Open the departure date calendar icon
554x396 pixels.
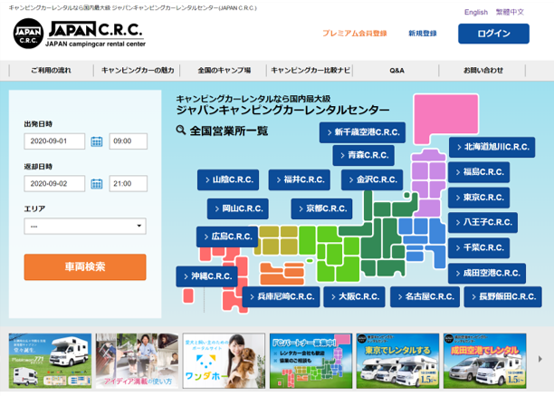click(97, 141)
